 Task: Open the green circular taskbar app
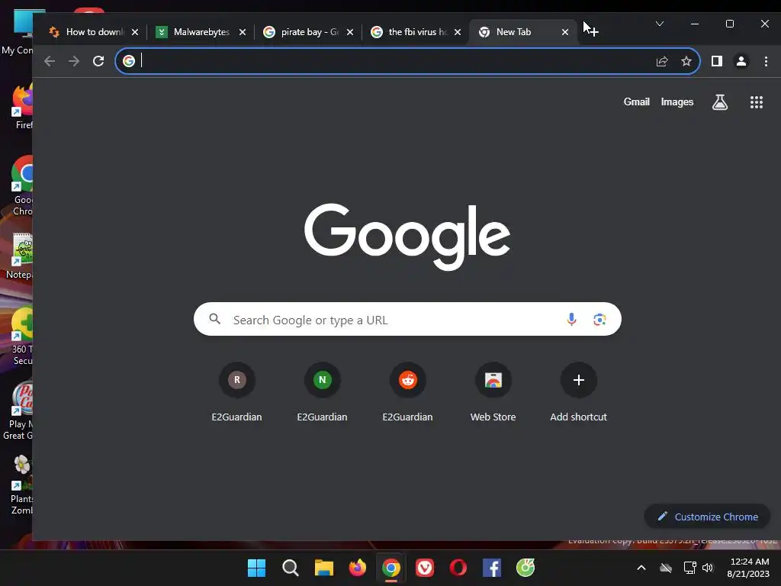pos(525,568)
